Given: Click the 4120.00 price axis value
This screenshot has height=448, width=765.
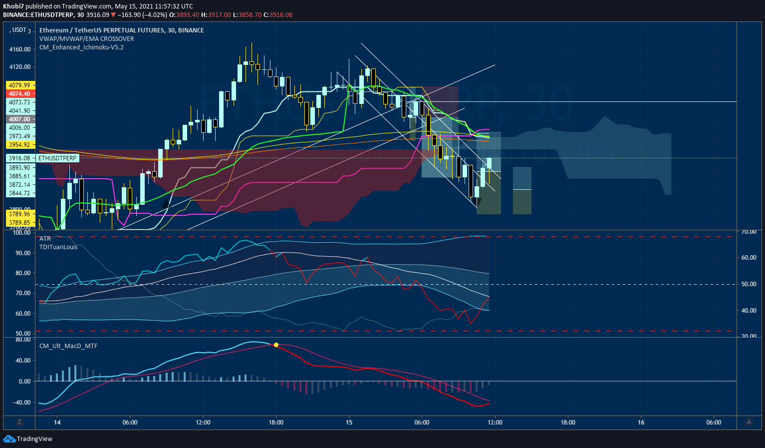Looking at the screenshot, I should pos(20,67).
